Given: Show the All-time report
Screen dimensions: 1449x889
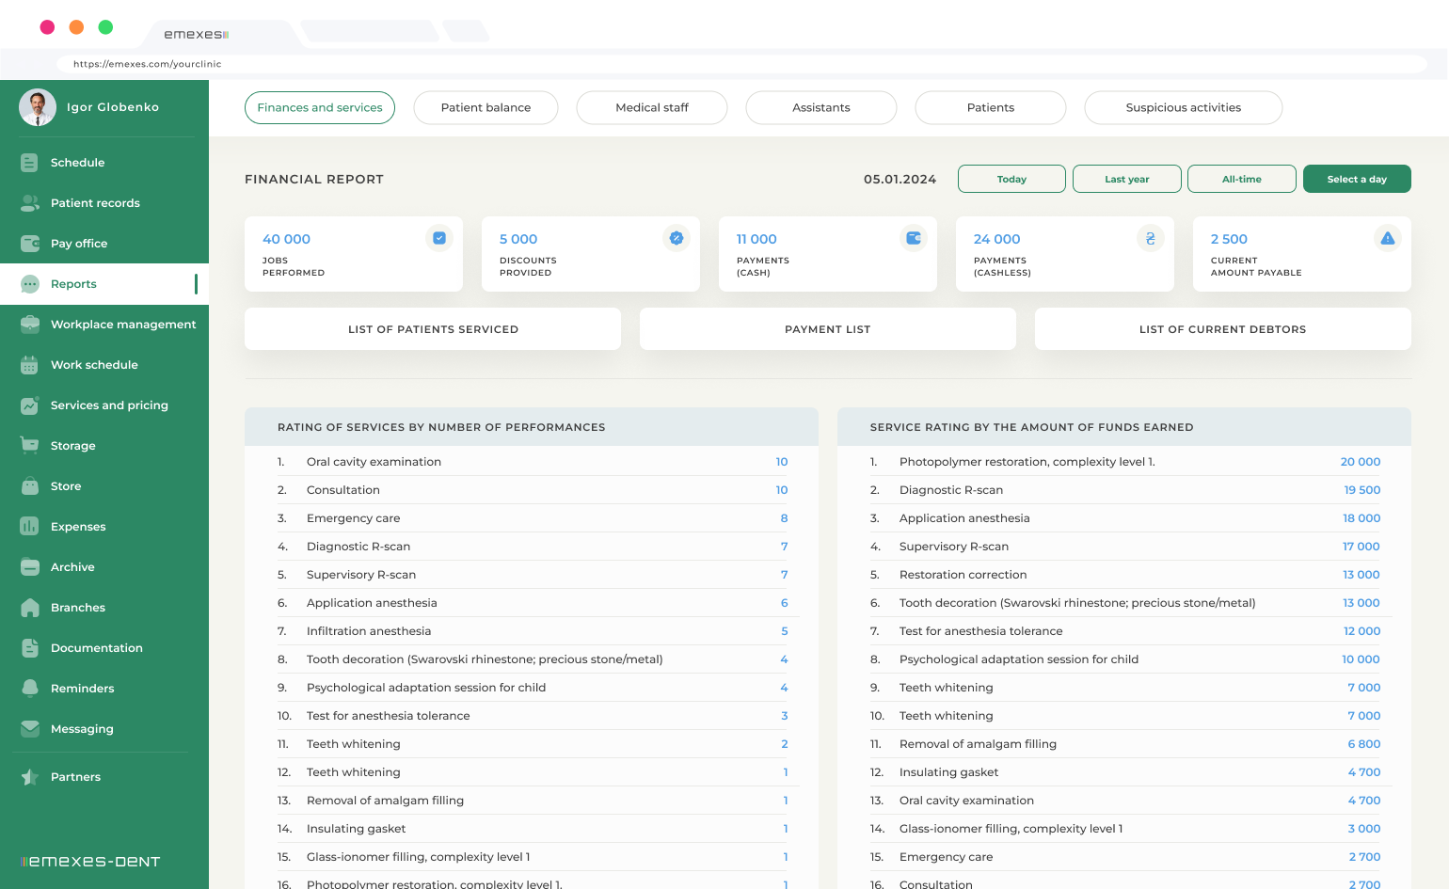Looking at the screenshot, I should [1242, 179].
